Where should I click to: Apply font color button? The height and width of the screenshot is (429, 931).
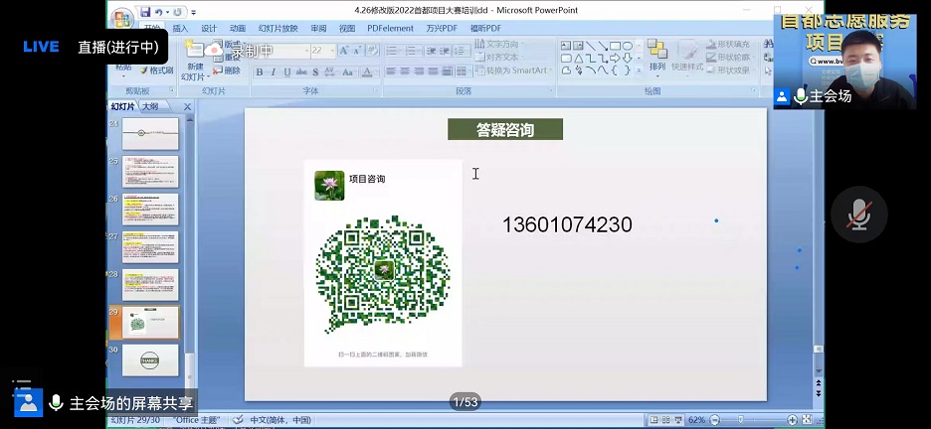[368, 71]
